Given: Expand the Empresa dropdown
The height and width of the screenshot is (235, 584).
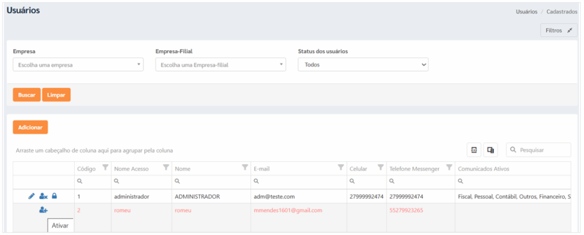Looking at the screenshot, I should coord(78,64).
